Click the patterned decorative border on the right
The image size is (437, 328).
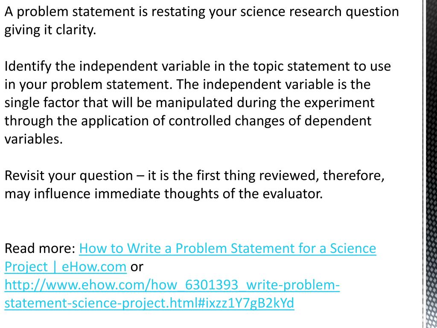pyautogui.click(x=430, y=164)
